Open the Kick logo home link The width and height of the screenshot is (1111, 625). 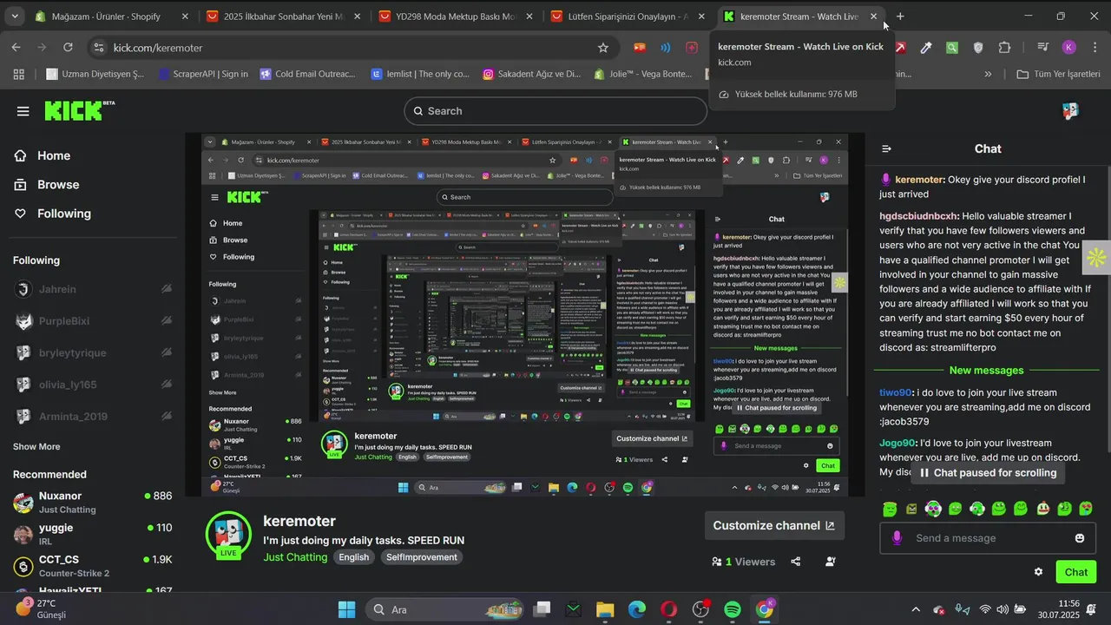pyautogui.click(x=79, y=110)
